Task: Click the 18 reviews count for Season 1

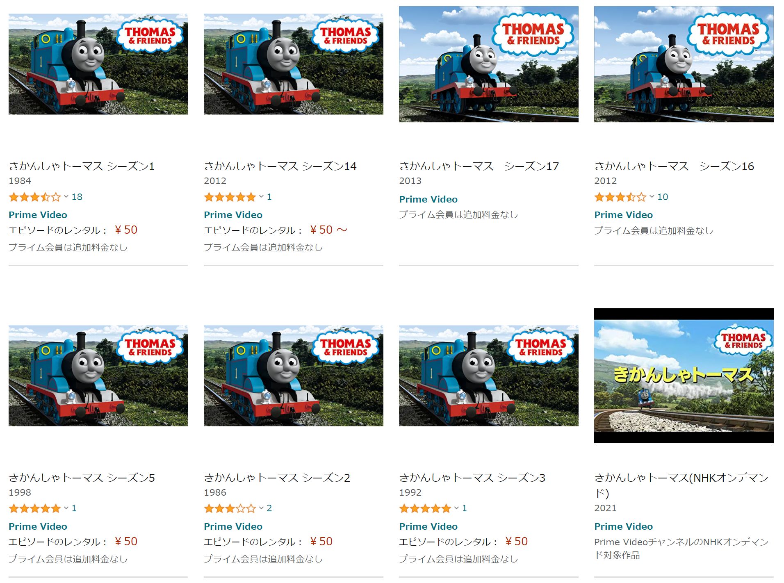Action: click(77, 197)
